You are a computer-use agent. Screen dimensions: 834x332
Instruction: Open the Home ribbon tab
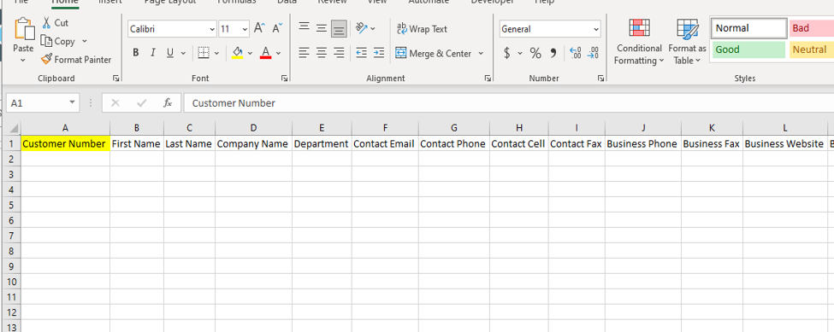65,3
